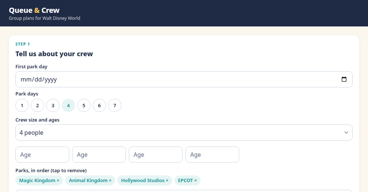Focus the third Age field

[155, 155]
